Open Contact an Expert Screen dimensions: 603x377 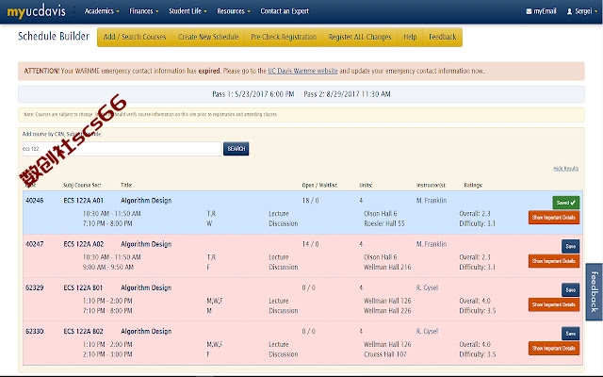click(x=285, y=11)
